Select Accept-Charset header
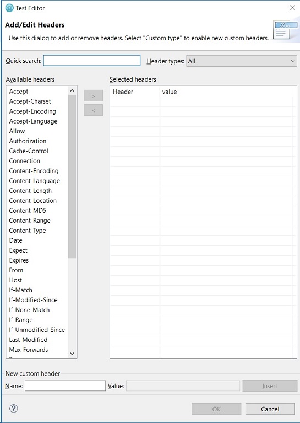 tap(30, 101)
